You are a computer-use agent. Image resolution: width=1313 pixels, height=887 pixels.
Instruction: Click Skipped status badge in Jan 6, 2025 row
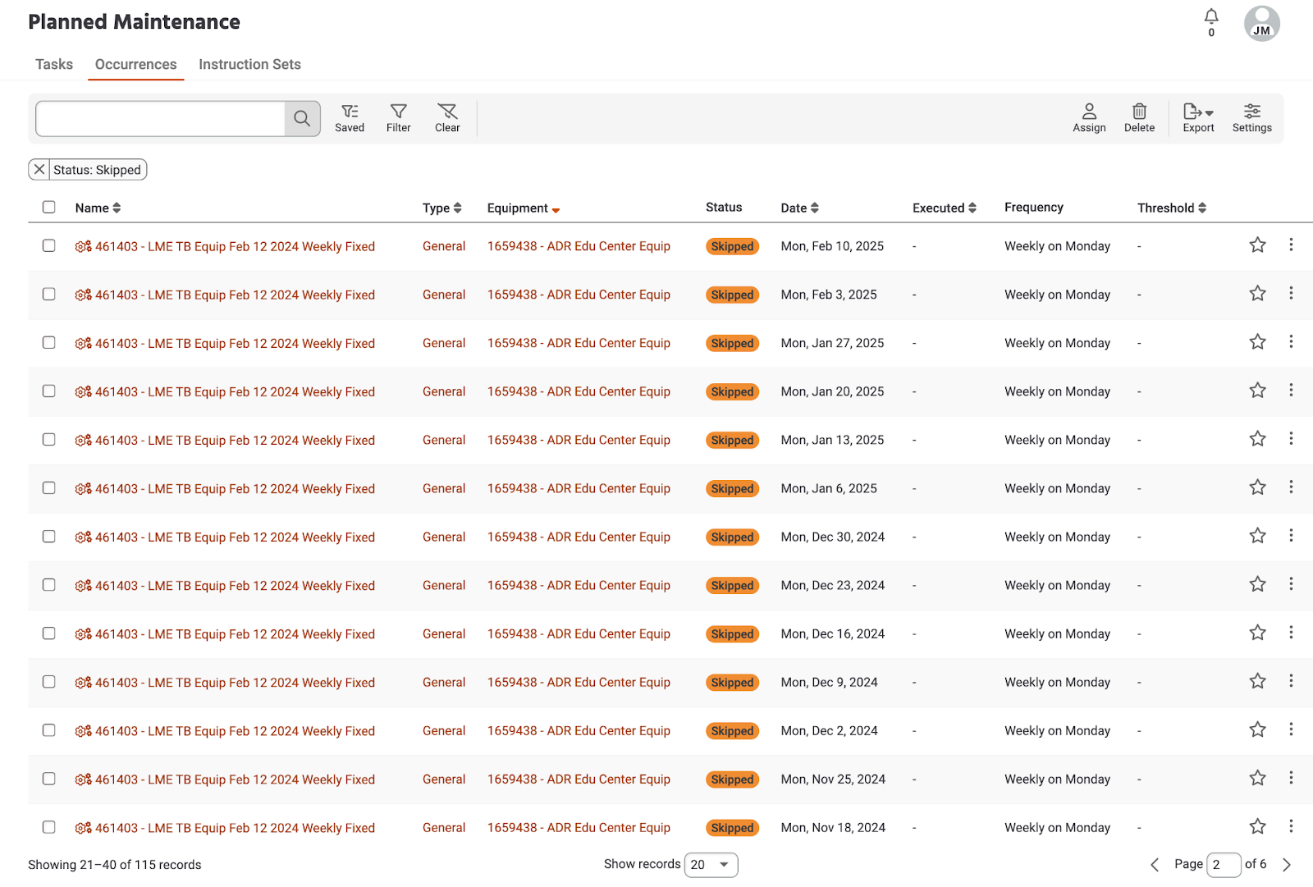pyautogui.click(x=732, y=488)
